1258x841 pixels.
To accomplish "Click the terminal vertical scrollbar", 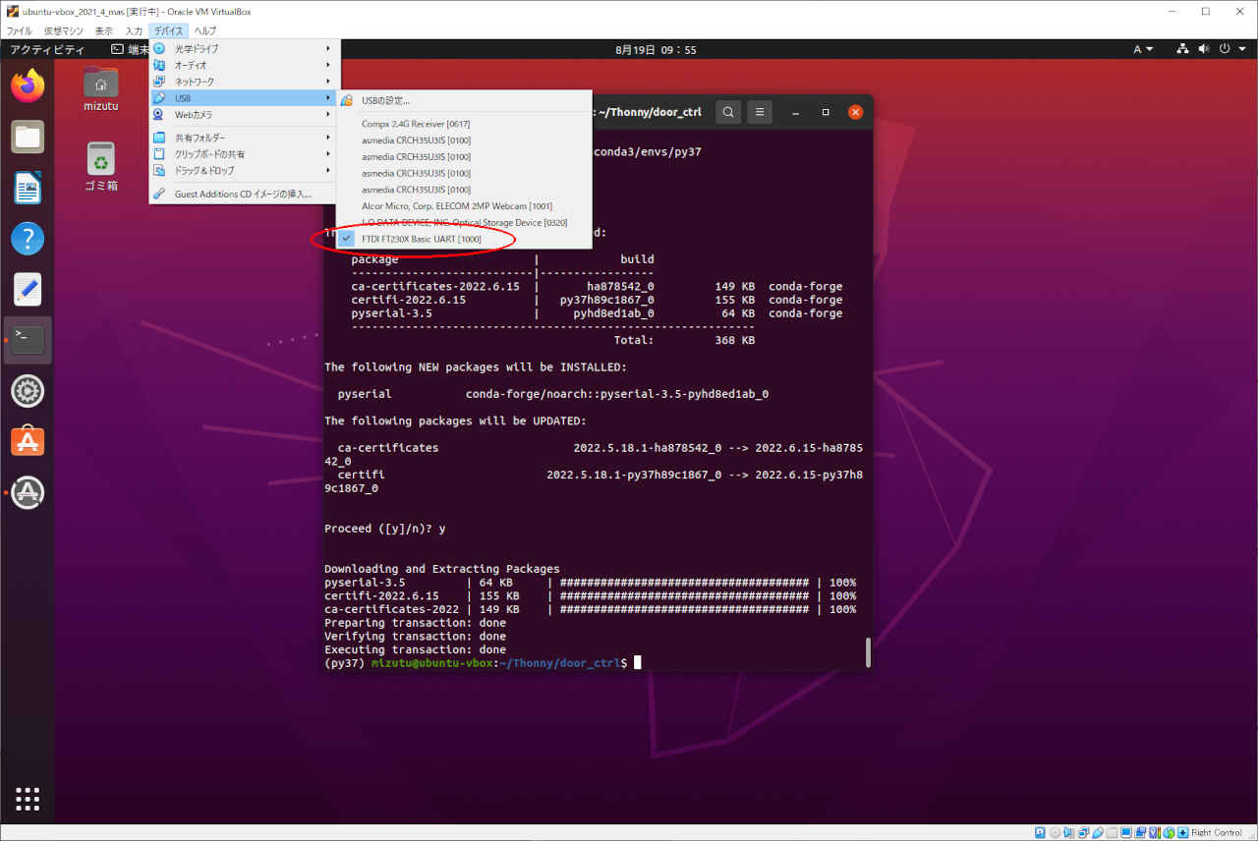I will point(868,651).
